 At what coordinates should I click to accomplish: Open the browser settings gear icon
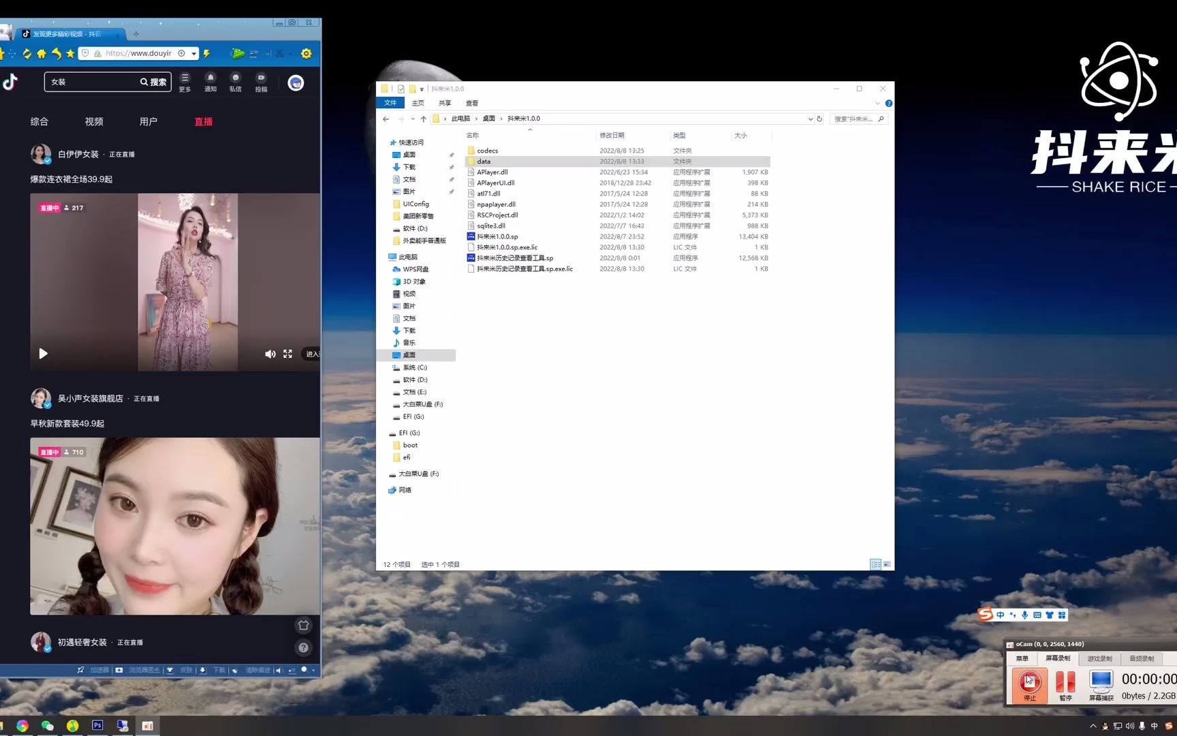307,53
